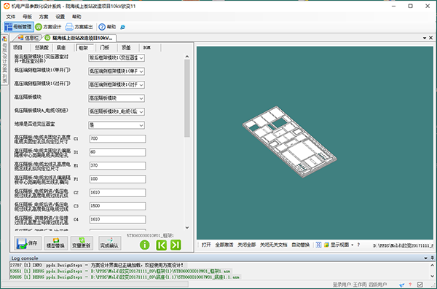
Task: Click the Internet Explorer icon in toolbar
Action: pos(122,27)
